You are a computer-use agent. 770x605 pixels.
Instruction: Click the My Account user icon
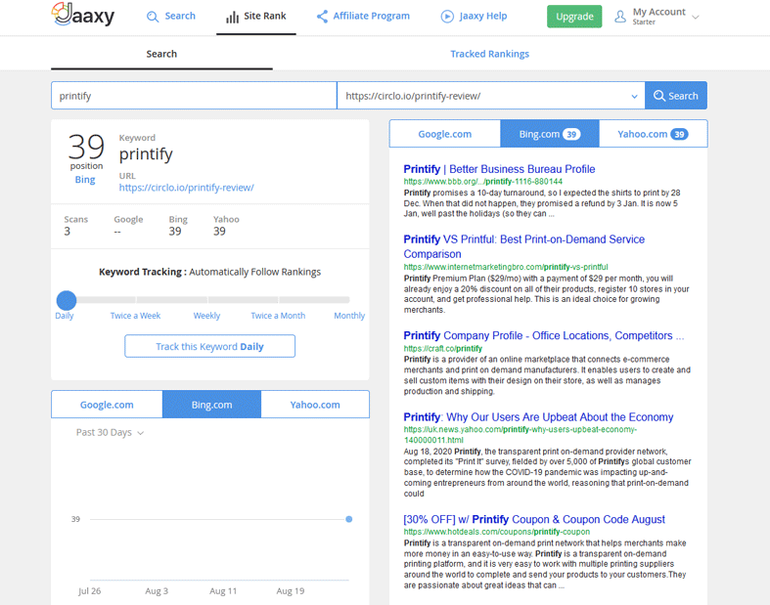pyautogui.click(x=620, y=17)
